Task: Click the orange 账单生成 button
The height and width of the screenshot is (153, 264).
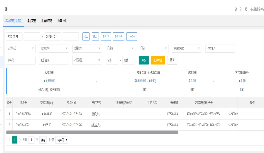Action: click(x=158, y=60)
